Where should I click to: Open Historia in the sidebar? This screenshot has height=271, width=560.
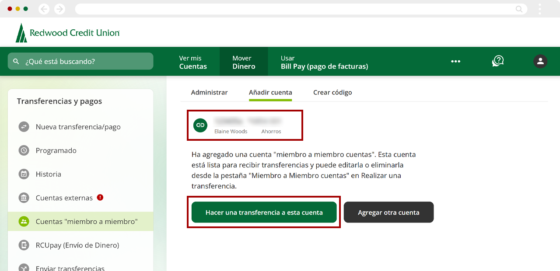point(48,174)
